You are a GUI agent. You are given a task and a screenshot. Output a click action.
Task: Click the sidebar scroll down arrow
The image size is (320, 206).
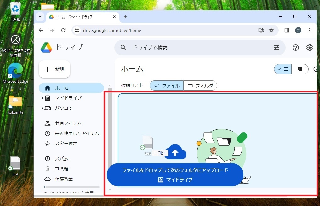[x=110, y=190]
